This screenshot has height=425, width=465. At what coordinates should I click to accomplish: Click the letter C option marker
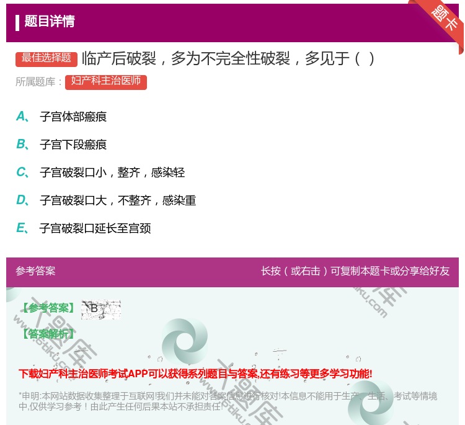[x=22, y=172]
